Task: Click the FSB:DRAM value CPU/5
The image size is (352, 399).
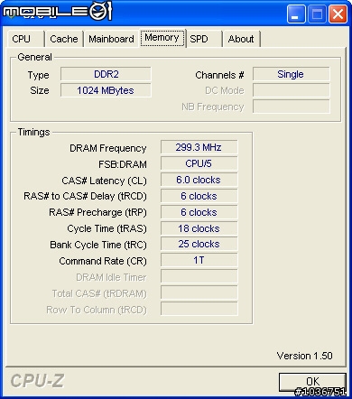Action: 199,163
